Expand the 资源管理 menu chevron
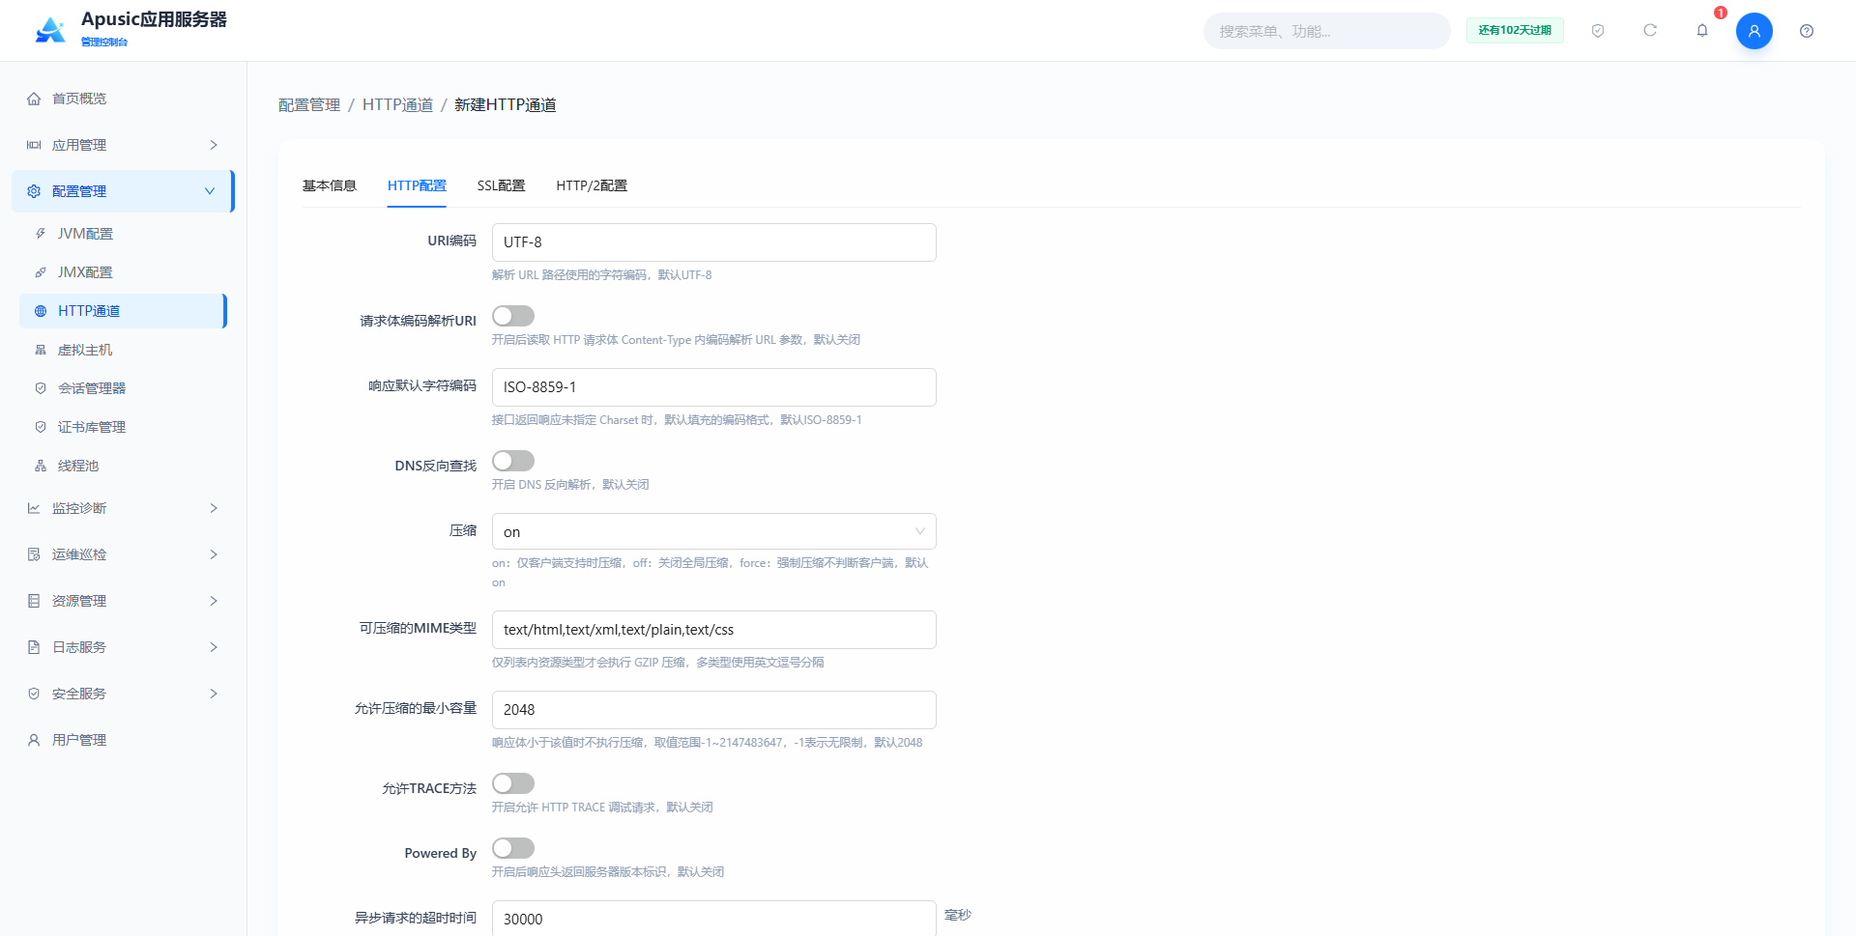 point(214,601)
